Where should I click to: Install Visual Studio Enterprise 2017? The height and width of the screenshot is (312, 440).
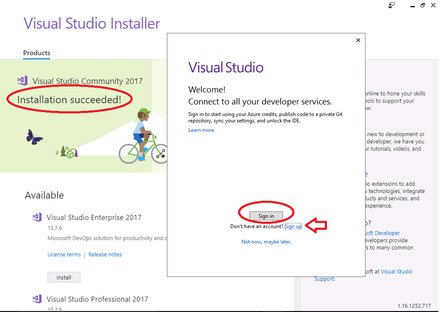point(64,277)
